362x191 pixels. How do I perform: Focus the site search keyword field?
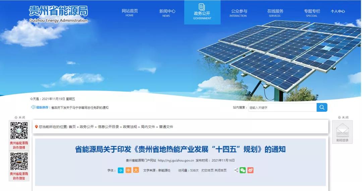point(282,107)
